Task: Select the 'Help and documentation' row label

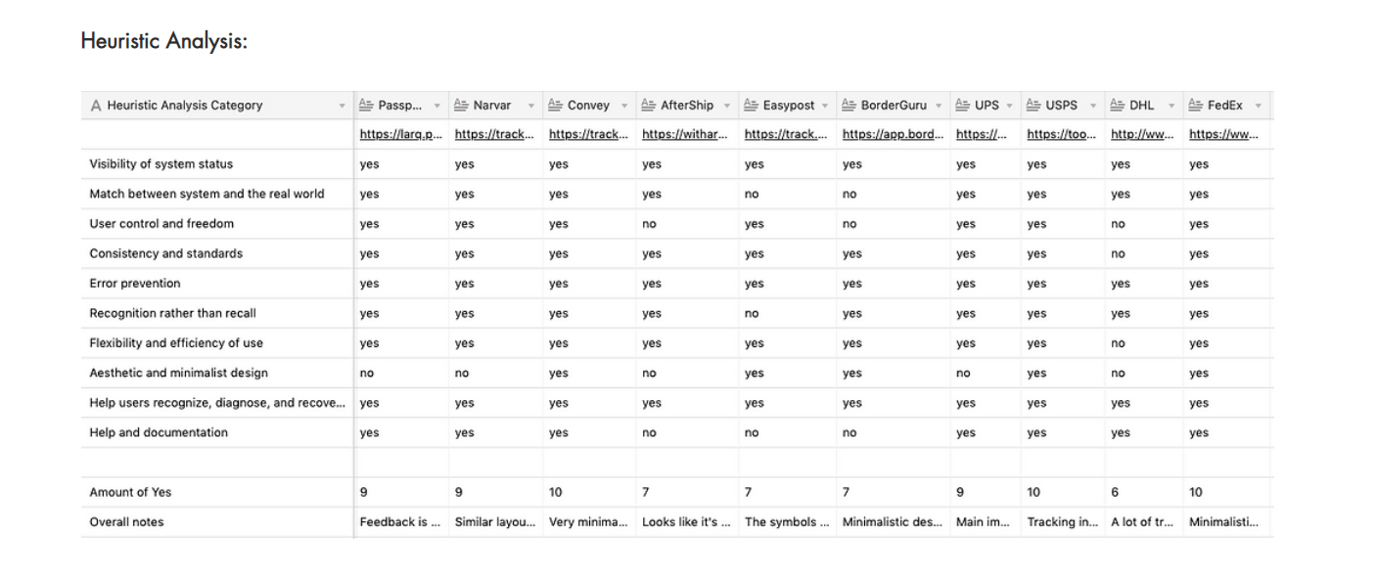Action: pyautogui.click(x=159, y=432)
